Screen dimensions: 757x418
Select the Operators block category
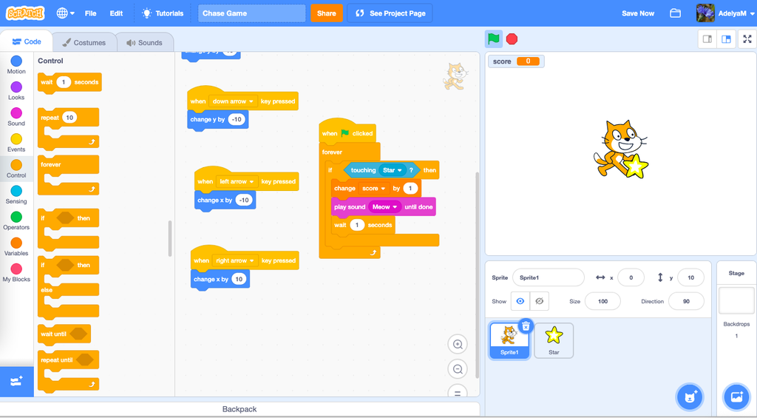(16, 221)
